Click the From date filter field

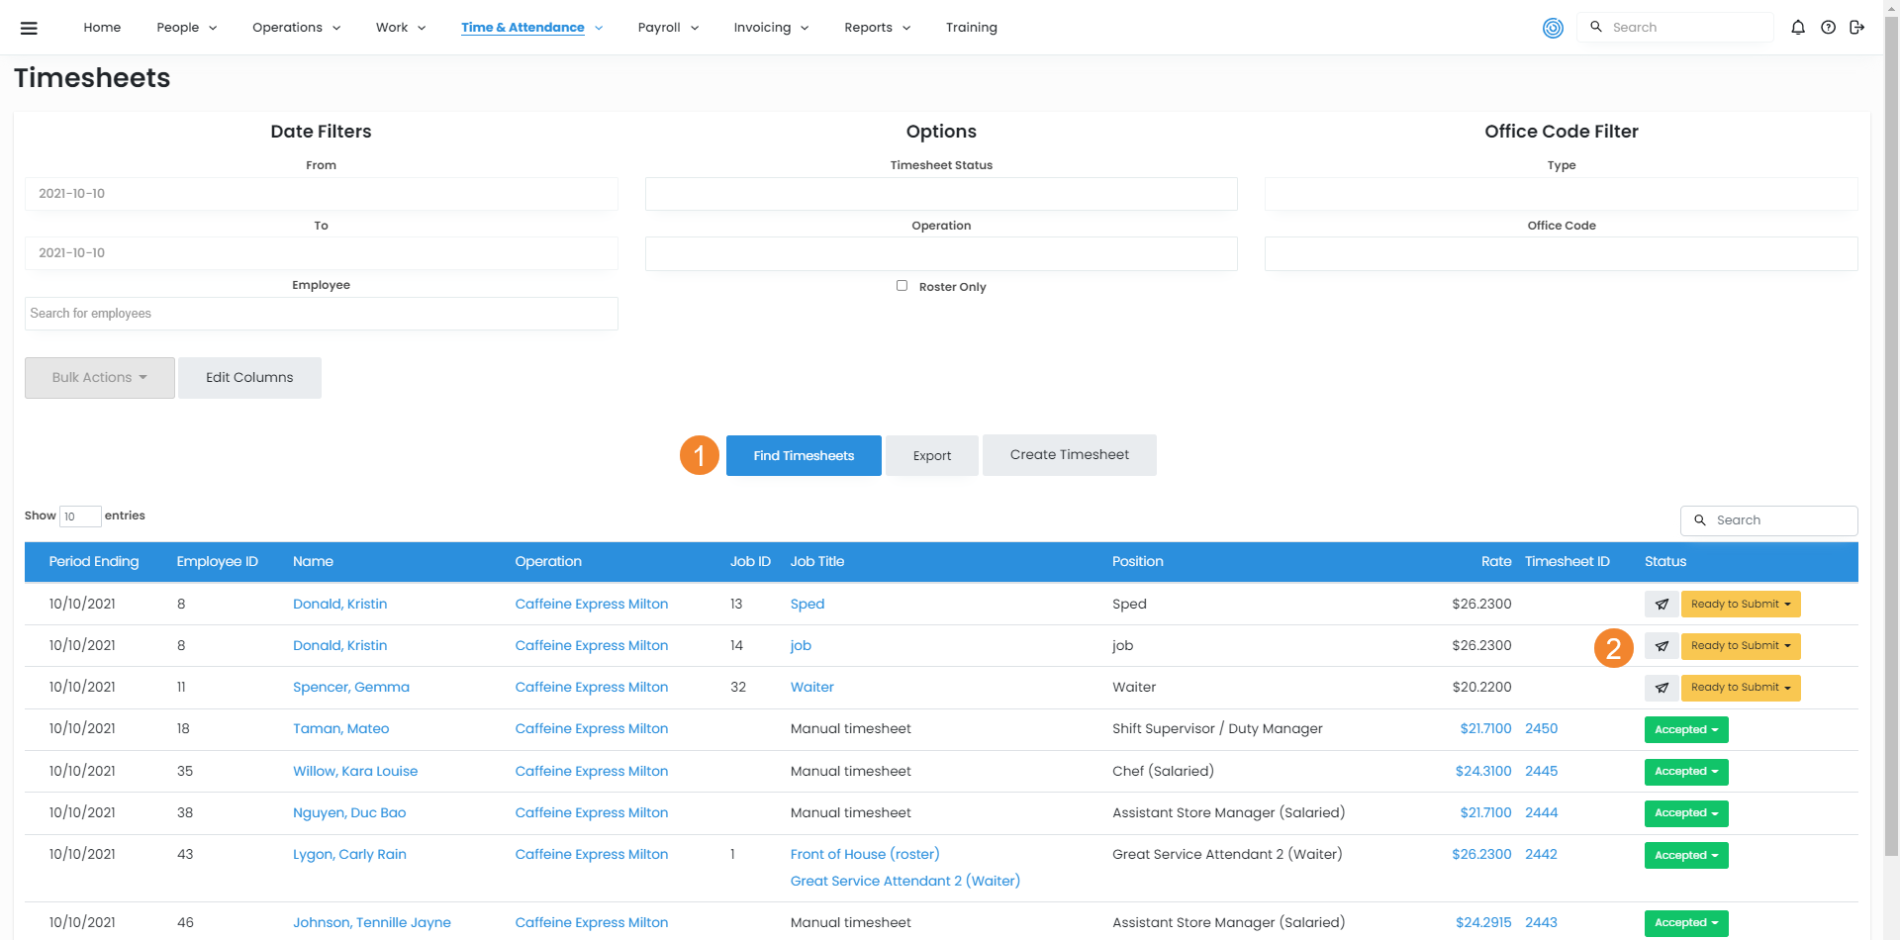(x=321, y=194)
